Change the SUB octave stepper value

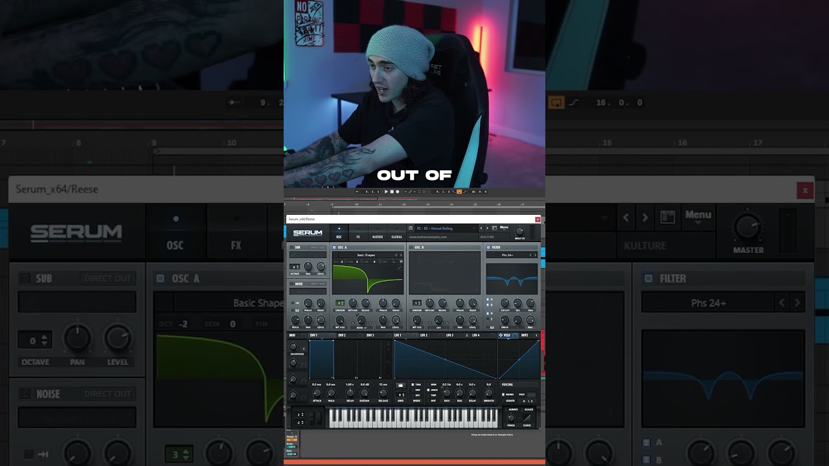coord(295,267)
